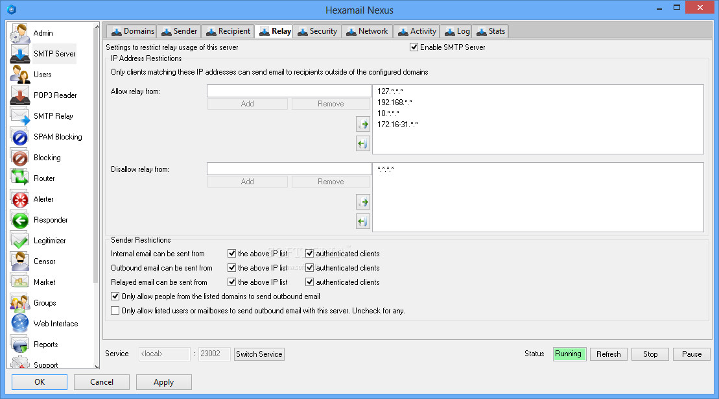Open the Alerter module icon
This screenshot has height=399, width=719.
(x=19, y=199)
